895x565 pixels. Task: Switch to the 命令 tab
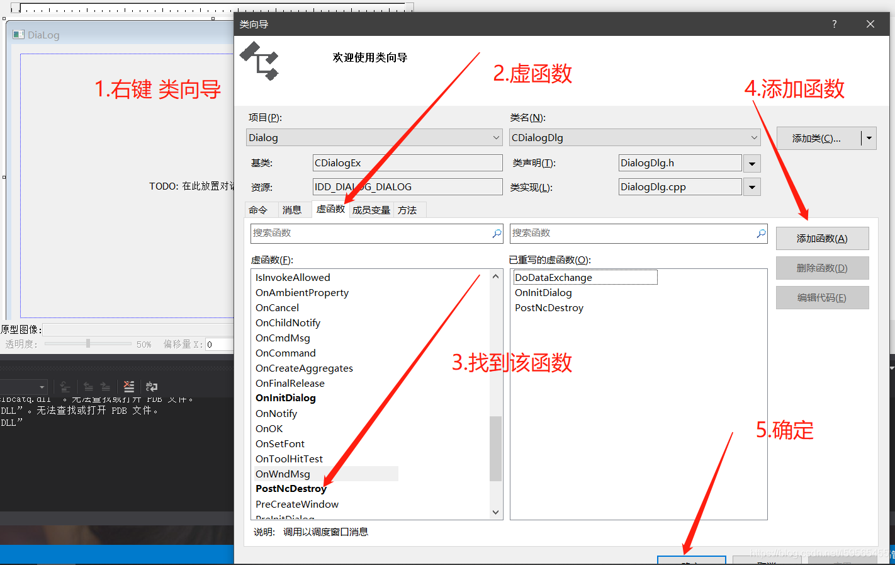pos(258,210)
